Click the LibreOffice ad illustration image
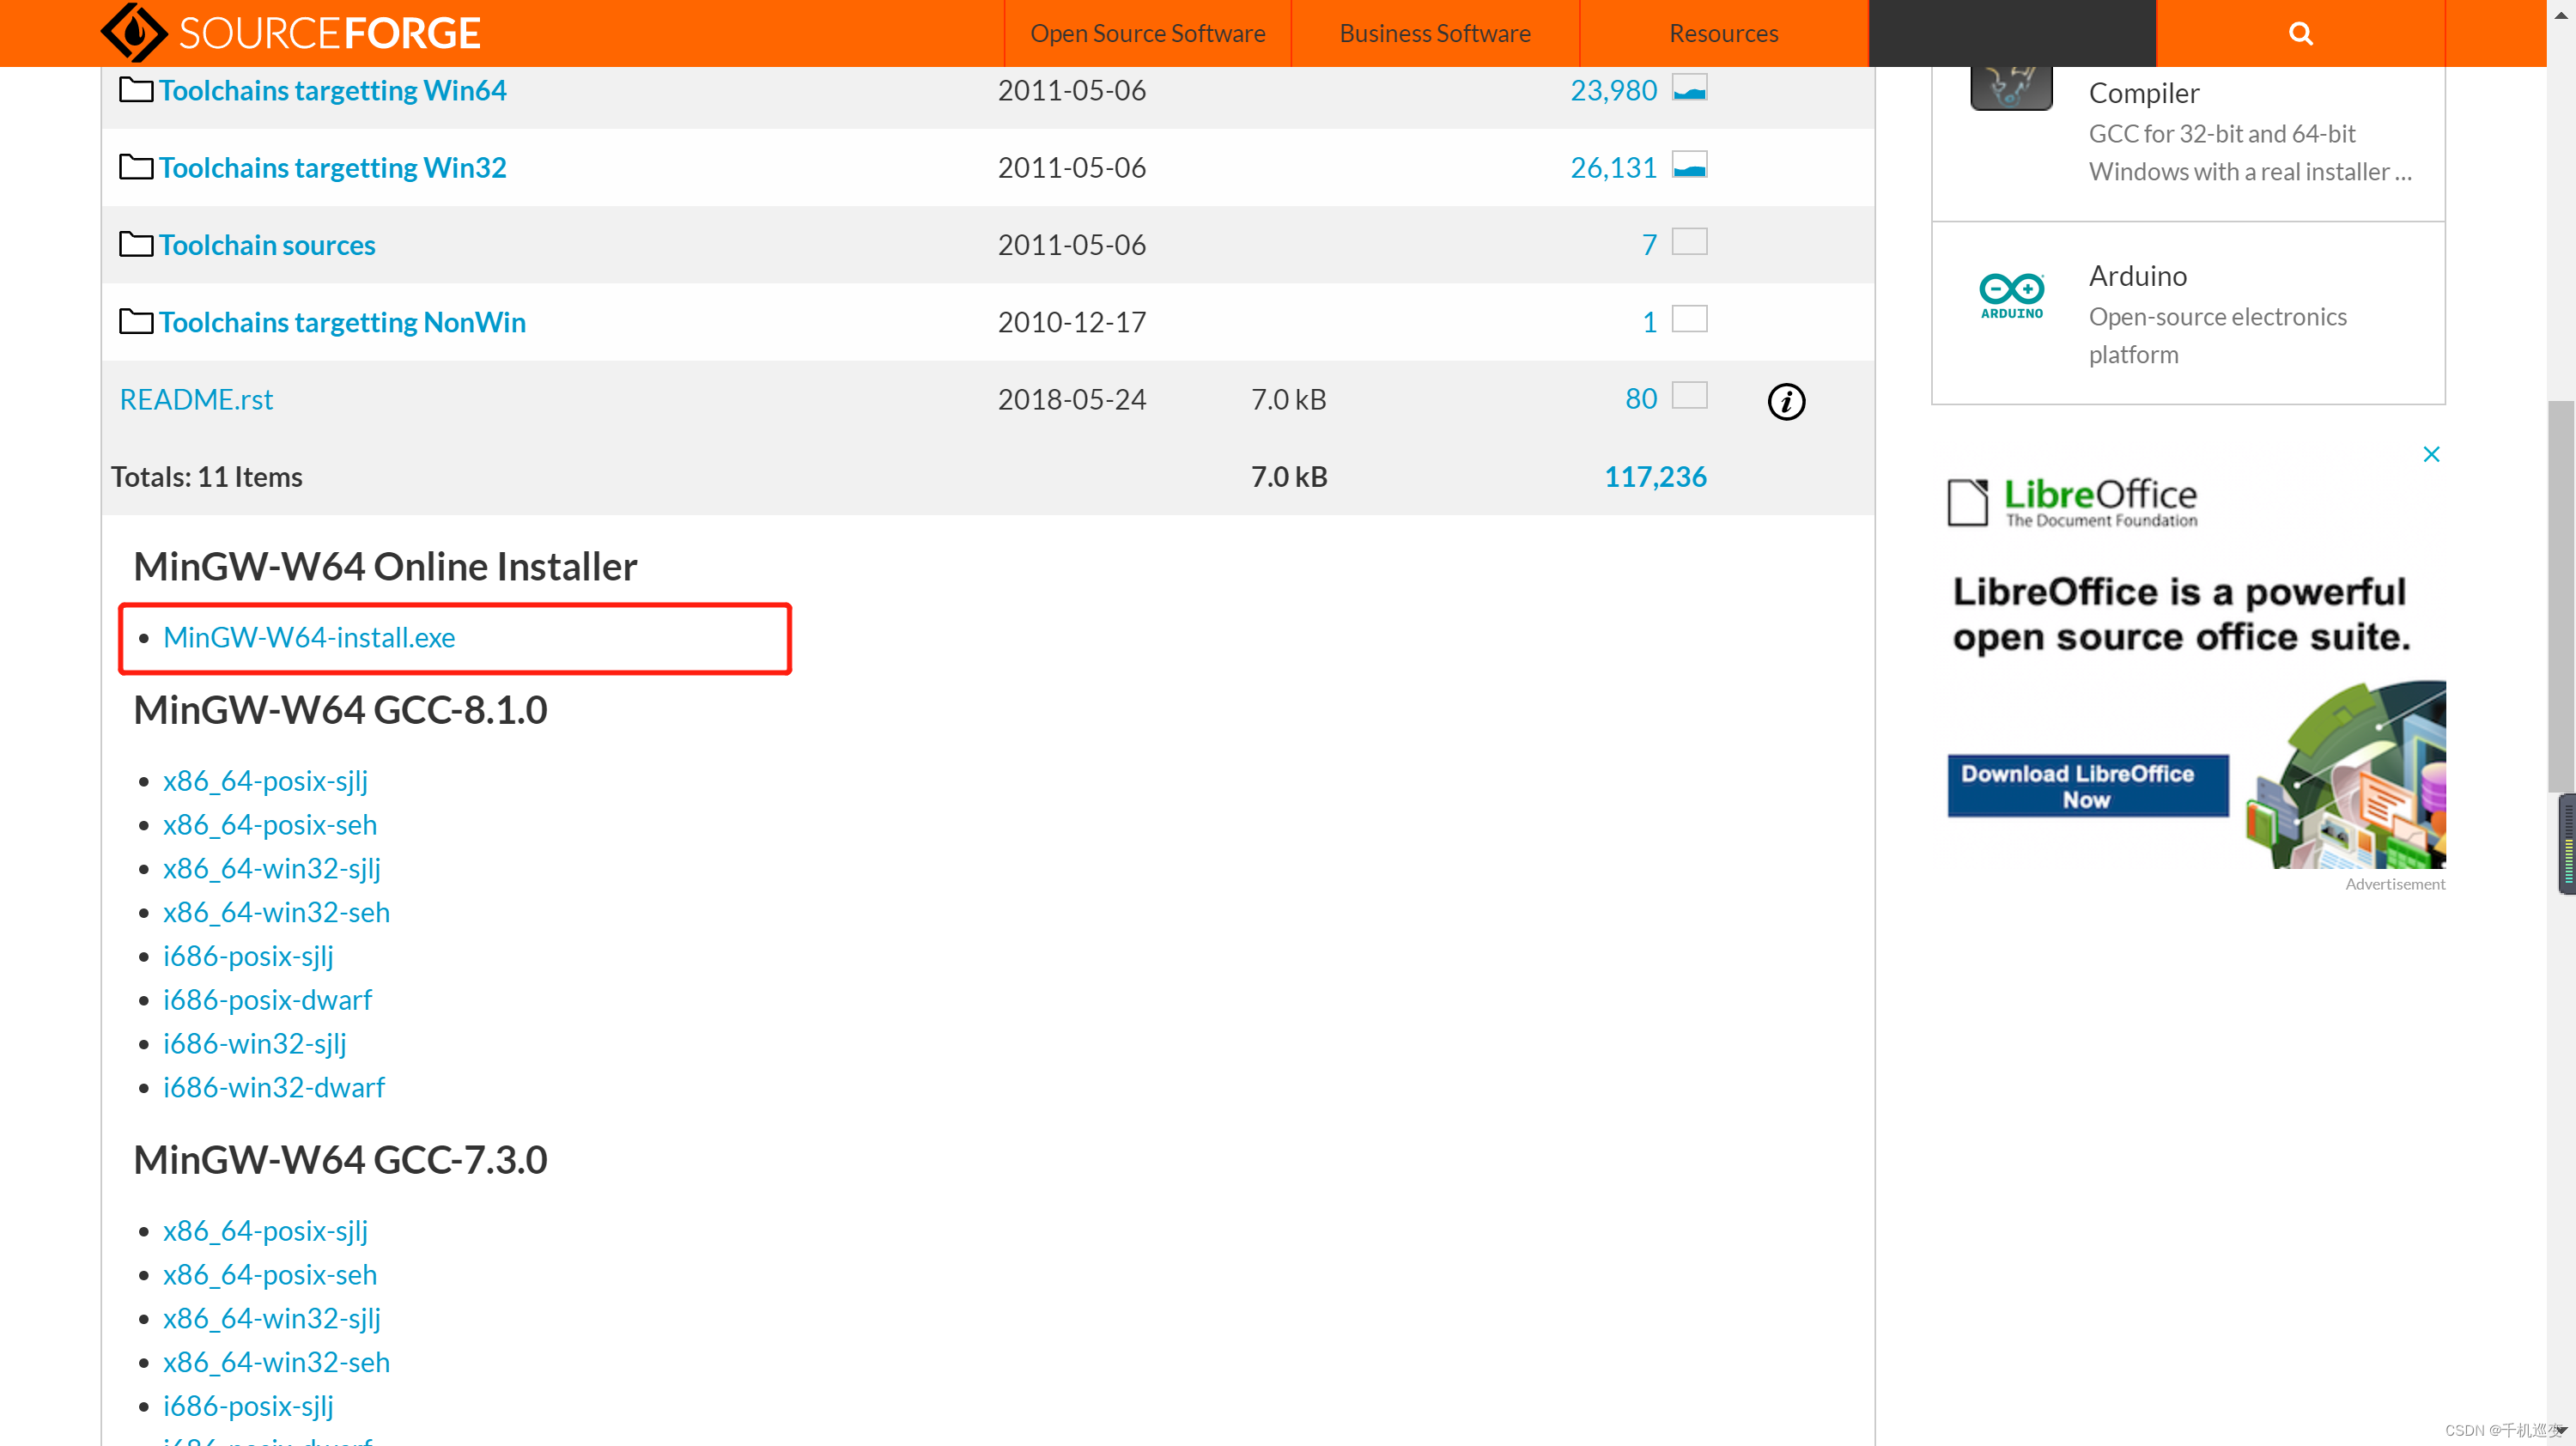This screenshot has height=1446, width=2576. (2345, 775)
